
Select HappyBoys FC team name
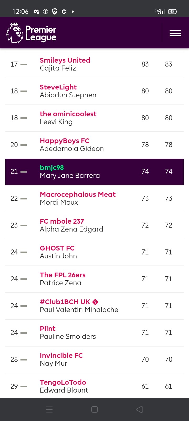[x=65, y=141]
